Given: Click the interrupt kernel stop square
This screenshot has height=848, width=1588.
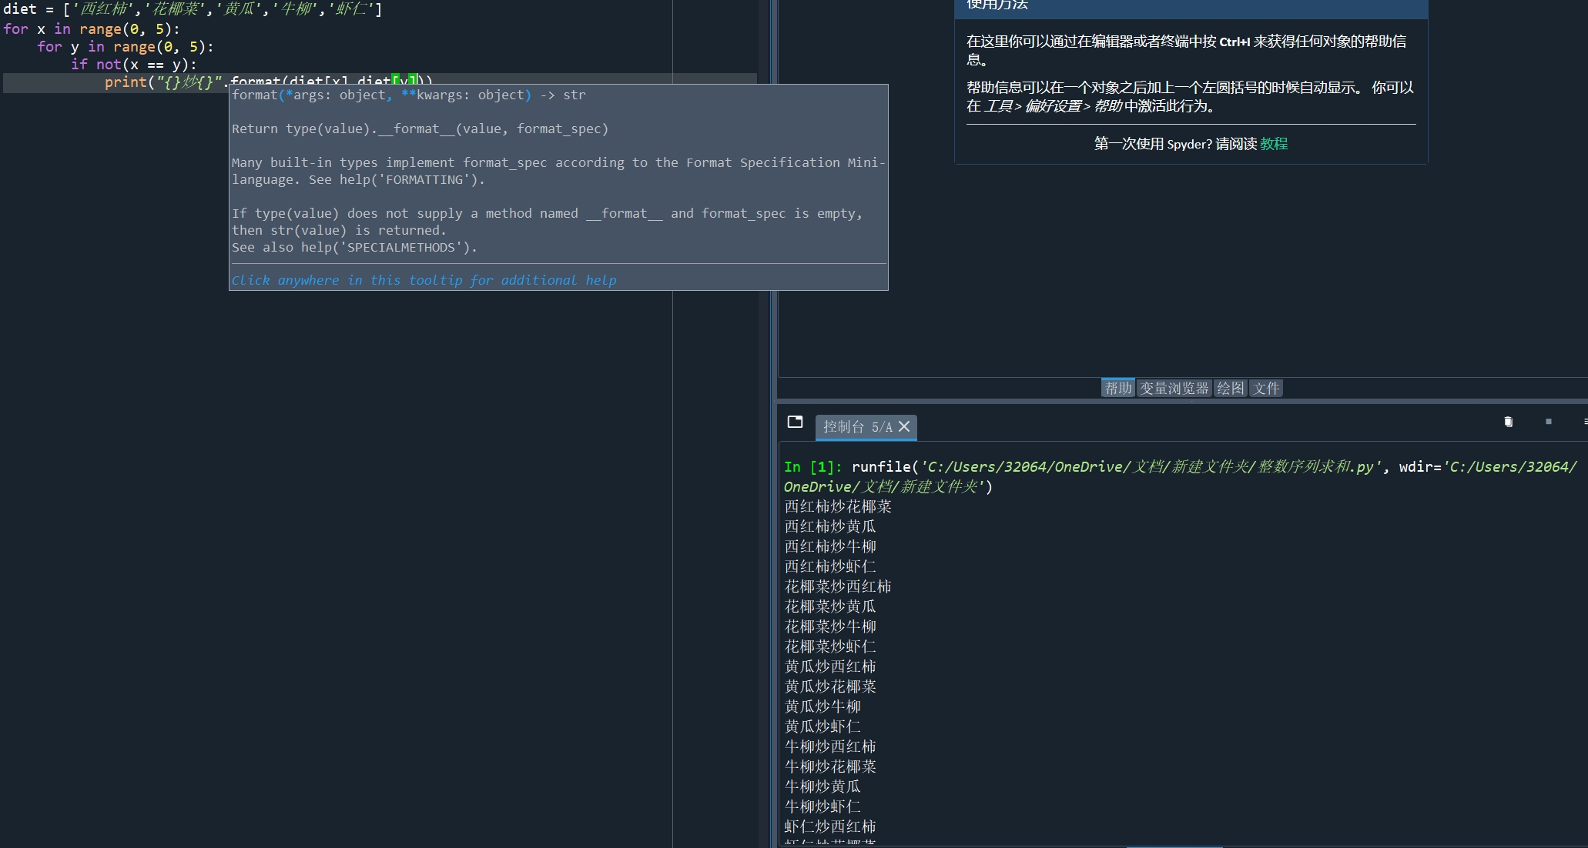Looking at the screenshot, I should (1548, 422).
